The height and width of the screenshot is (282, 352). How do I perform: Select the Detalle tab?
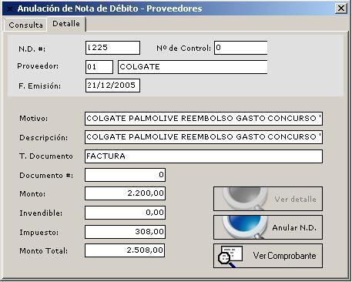66,24
